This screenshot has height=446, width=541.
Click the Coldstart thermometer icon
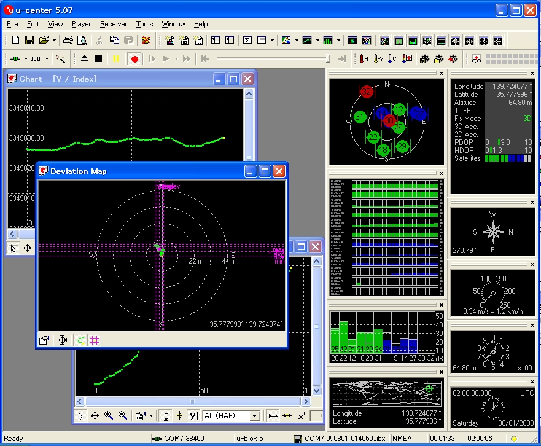click(x=392, y=59)
